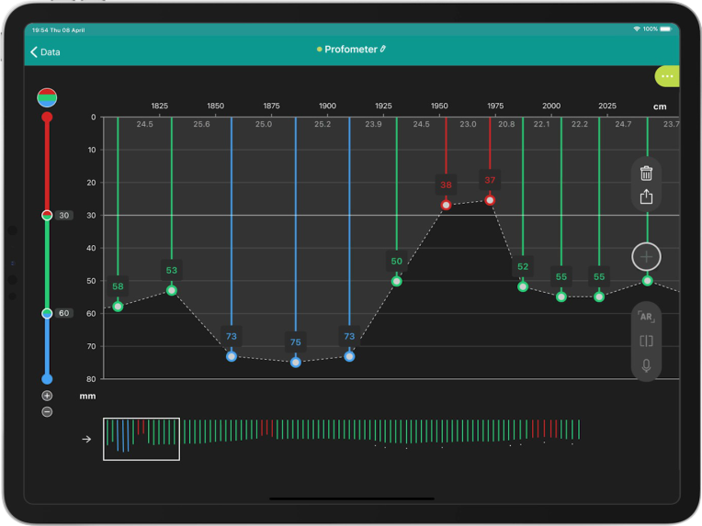The width and height of the screenshot is (702, 526).
Task: Select the green rebar marker labeled 50
Action: (397, 281)
